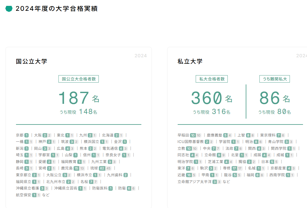
Task: Click the green 16 badge next to 近畿
Action: point(189,175)
